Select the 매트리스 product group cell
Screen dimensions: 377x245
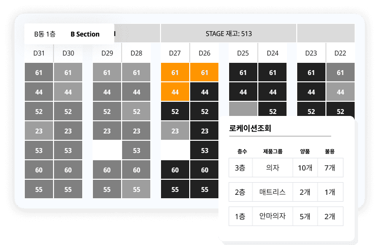click(272, 192)
